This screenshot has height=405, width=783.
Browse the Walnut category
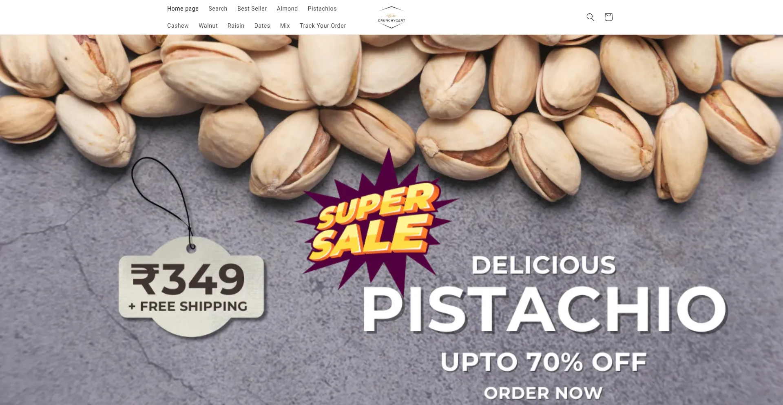pos(208,26)
